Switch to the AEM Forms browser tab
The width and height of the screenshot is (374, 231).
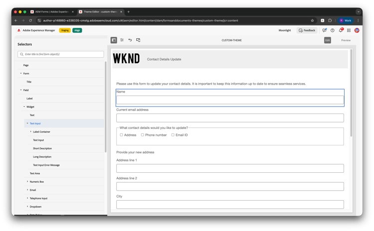52,11
